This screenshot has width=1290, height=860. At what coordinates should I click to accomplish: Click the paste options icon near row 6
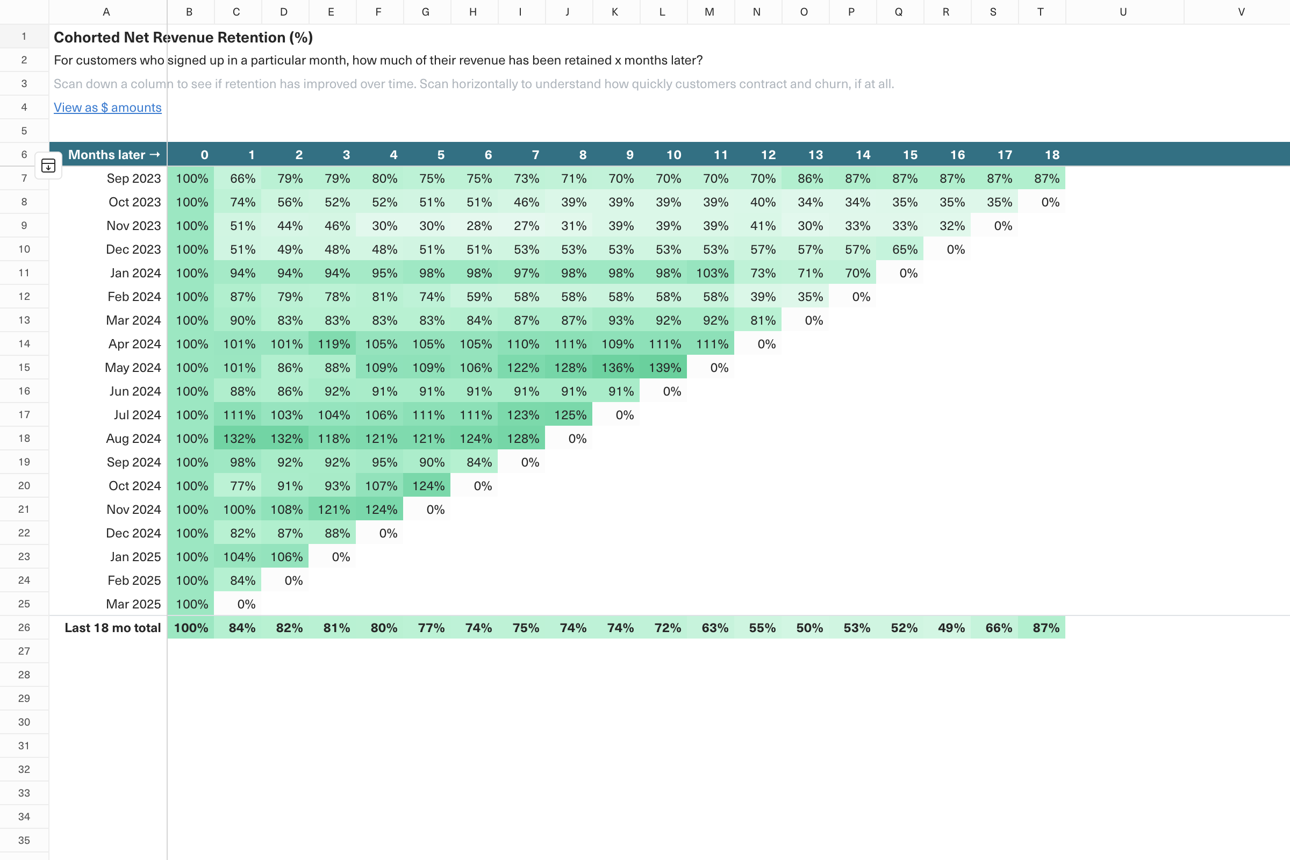tap(48, 166)
